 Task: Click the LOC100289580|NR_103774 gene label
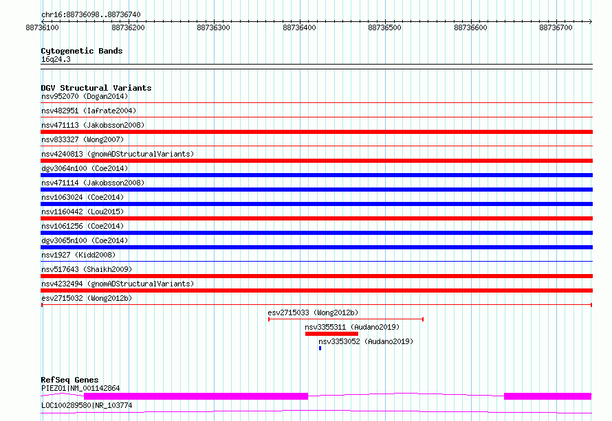point(87,405)
